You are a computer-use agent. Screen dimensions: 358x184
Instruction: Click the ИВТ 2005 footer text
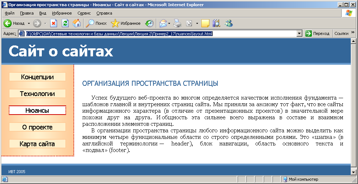17,172
